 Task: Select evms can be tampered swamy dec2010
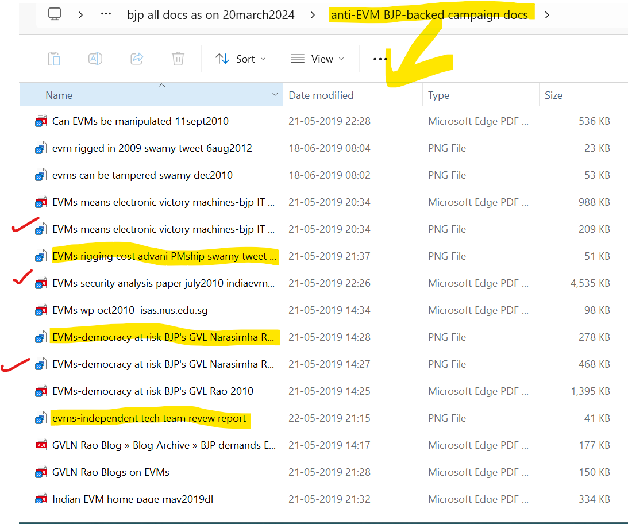point(142,175)
